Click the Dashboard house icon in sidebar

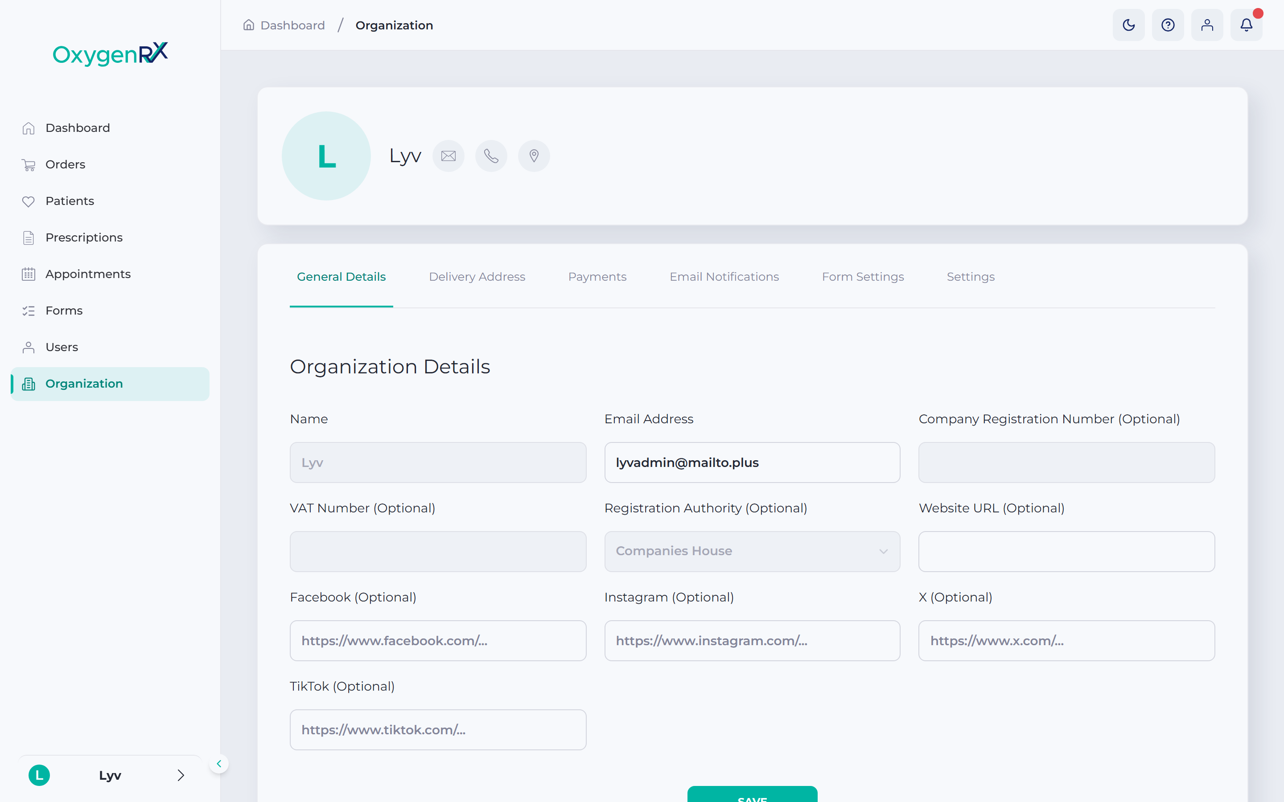point(29,128)
